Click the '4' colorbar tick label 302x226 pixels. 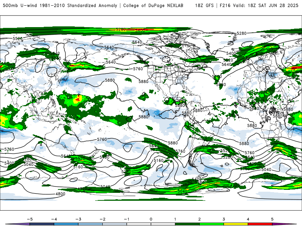coord(248,219)
